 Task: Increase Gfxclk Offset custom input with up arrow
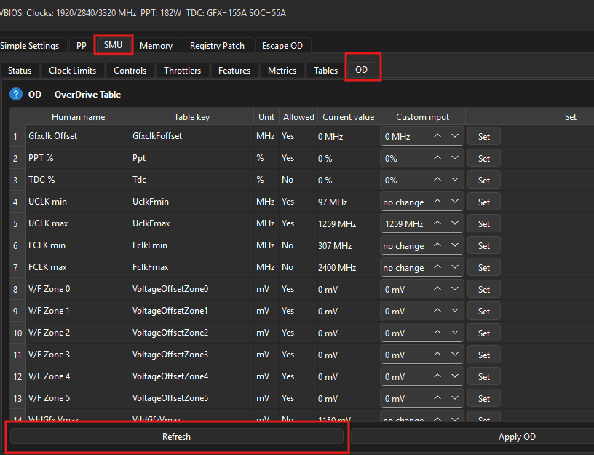(x=437, y=135)
